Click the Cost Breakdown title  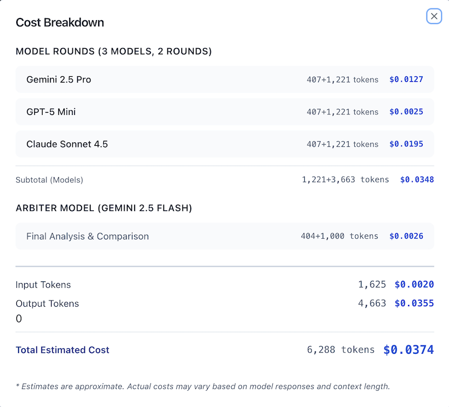60,22
